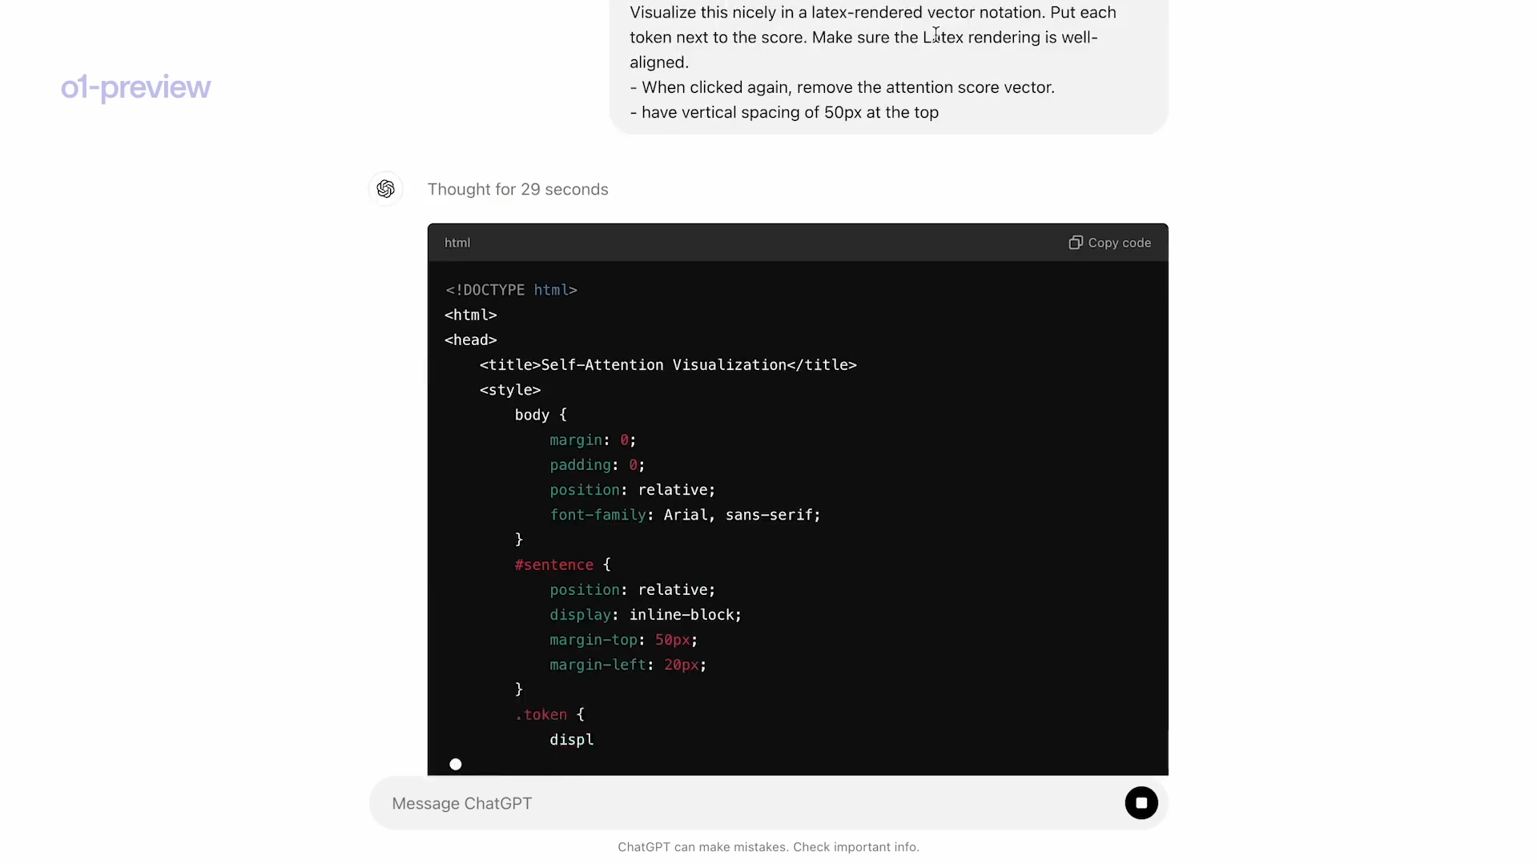
Task: Focus the Message ChatGPT input field
Action: (745, 803)
